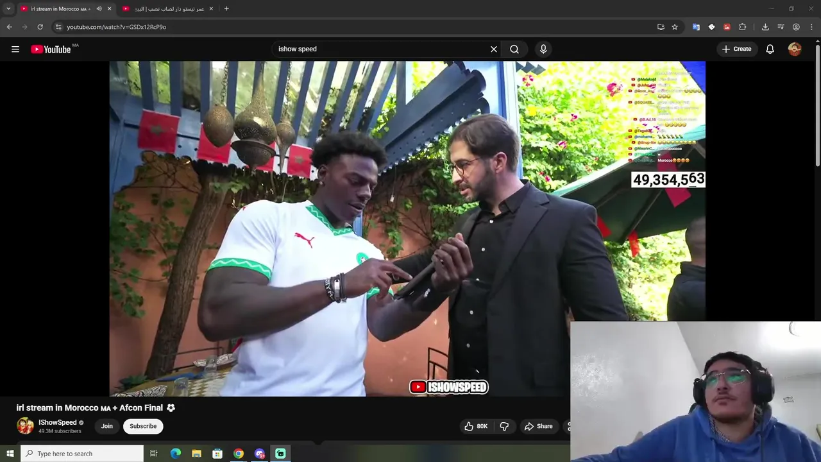Open the teal app icon in taskbar

[280, 454]
